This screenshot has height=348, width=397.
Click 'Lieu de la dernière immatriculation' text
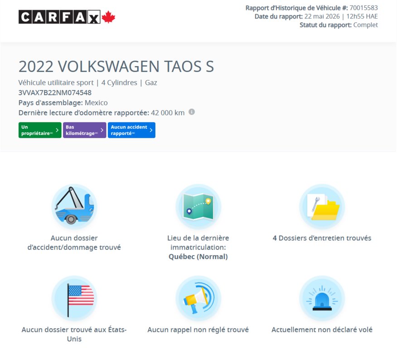[x=198, y=242]
